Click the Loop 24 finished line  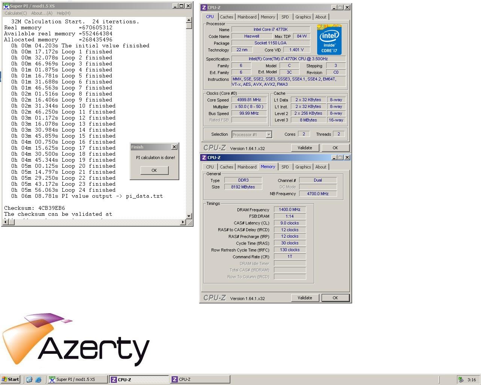[x=63, y=190]
